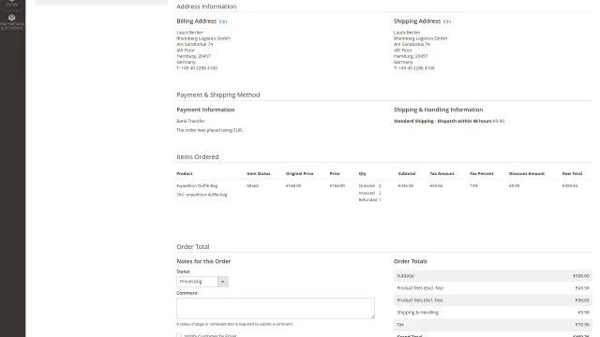Click the Item Status column header
Screen dimensions: 600x337
(259, 173)
